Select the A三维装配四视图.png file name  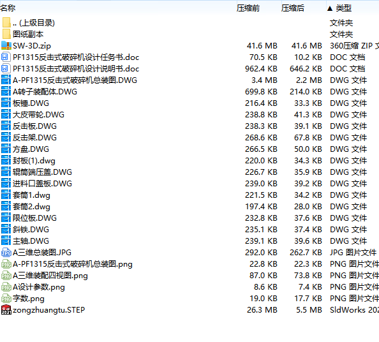click(x=50, y=276)
